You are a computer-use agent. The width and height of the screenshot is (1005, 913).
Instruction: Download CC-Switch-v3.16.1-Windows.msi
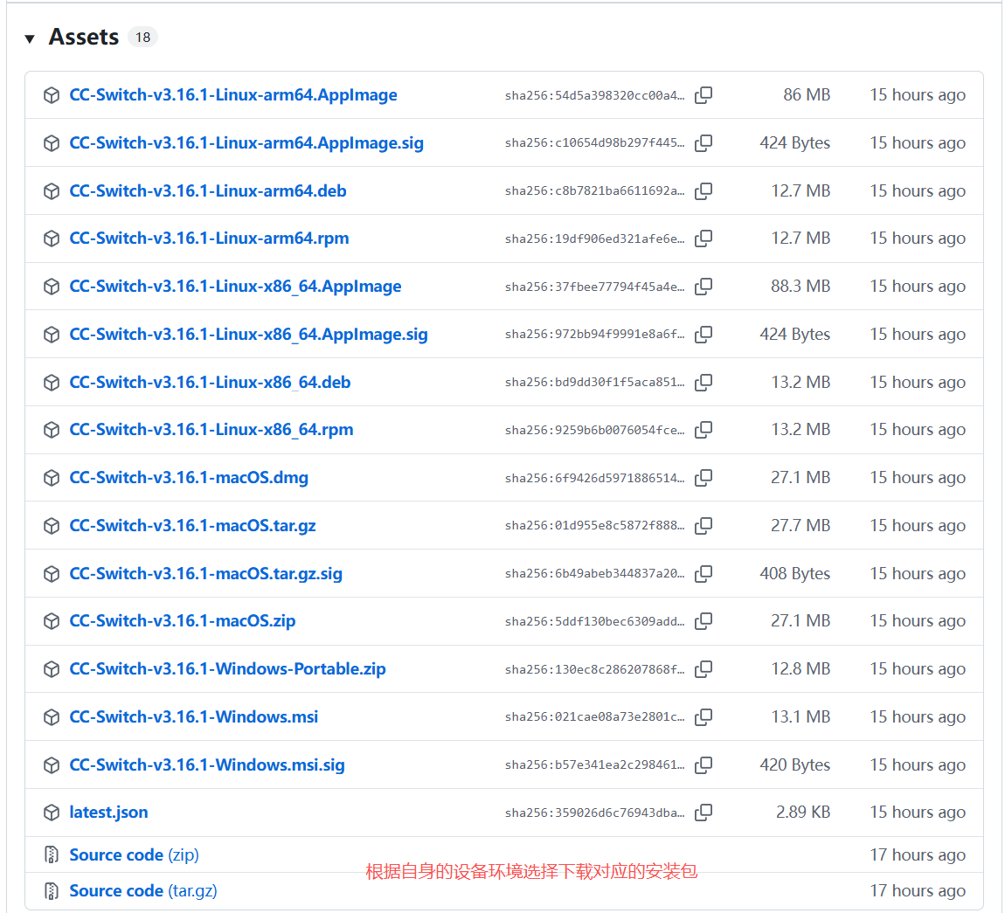193,717
